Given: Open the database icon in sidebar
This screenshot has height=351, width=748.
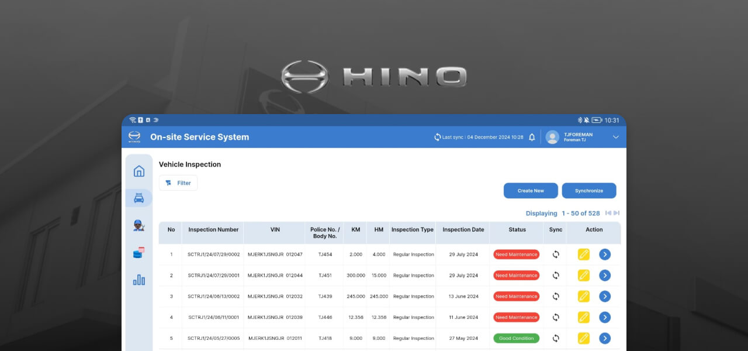Looking at the screenshot, I should [139, 253].
